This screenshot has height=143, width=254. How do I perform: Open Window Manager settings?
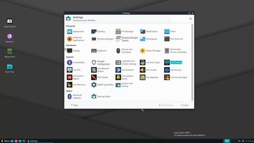coord(102,39)
